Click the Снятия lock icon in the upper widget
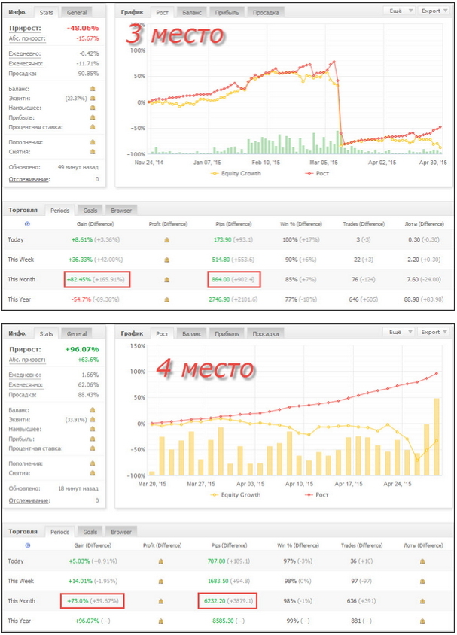 [x=93, y=152]
